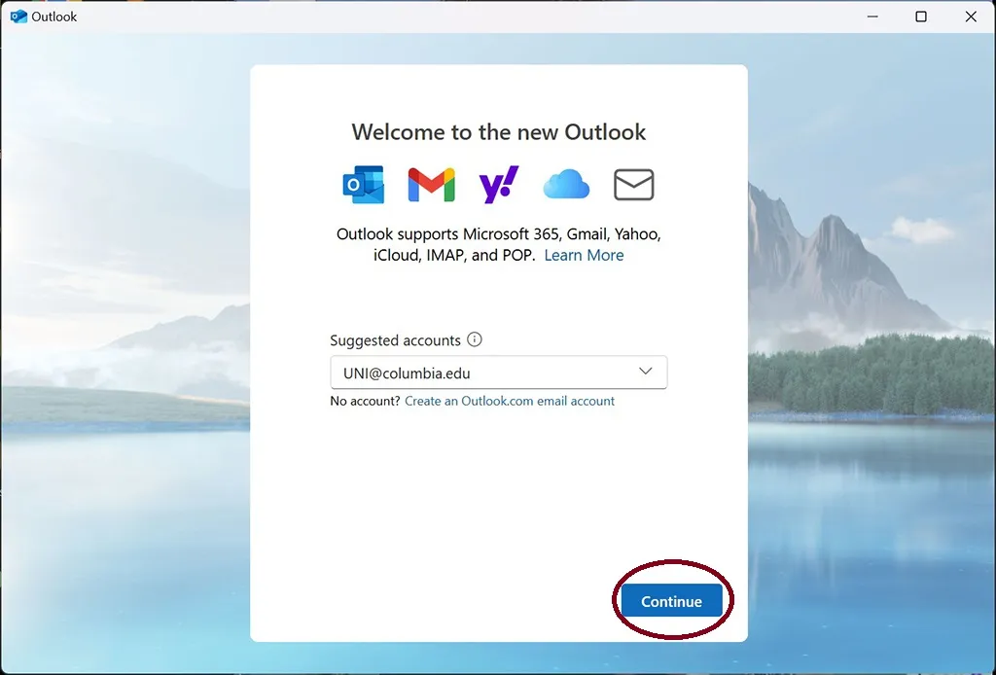Close the Outlook window

click(x=971, y=17)
